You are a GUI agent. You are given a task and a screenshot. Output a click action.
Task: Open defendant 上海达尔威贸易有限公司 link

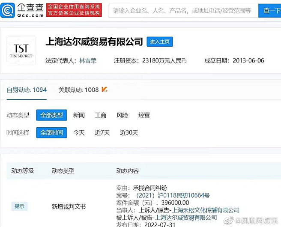coord(186,218)
